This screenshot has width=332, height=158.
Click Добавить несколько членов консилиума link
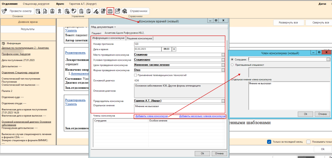(202, 116)
